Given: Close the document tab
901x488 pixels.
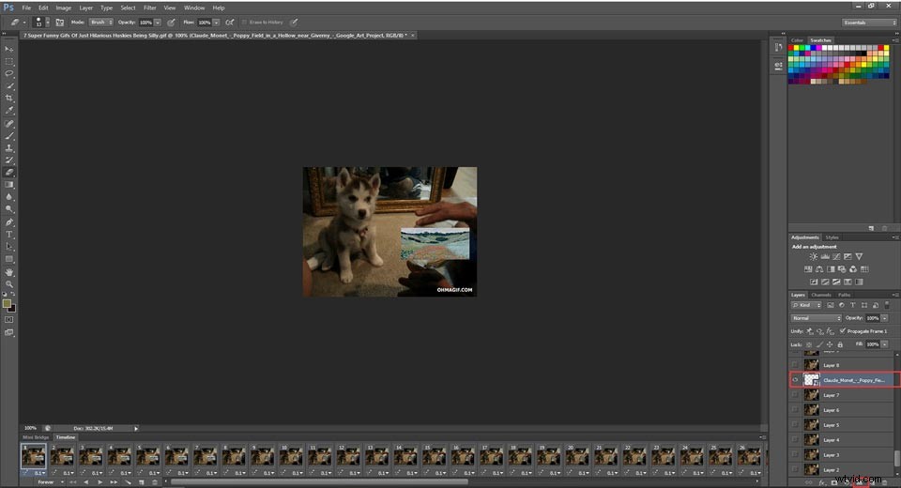Looking at the screenshot, I should [413, 36].
